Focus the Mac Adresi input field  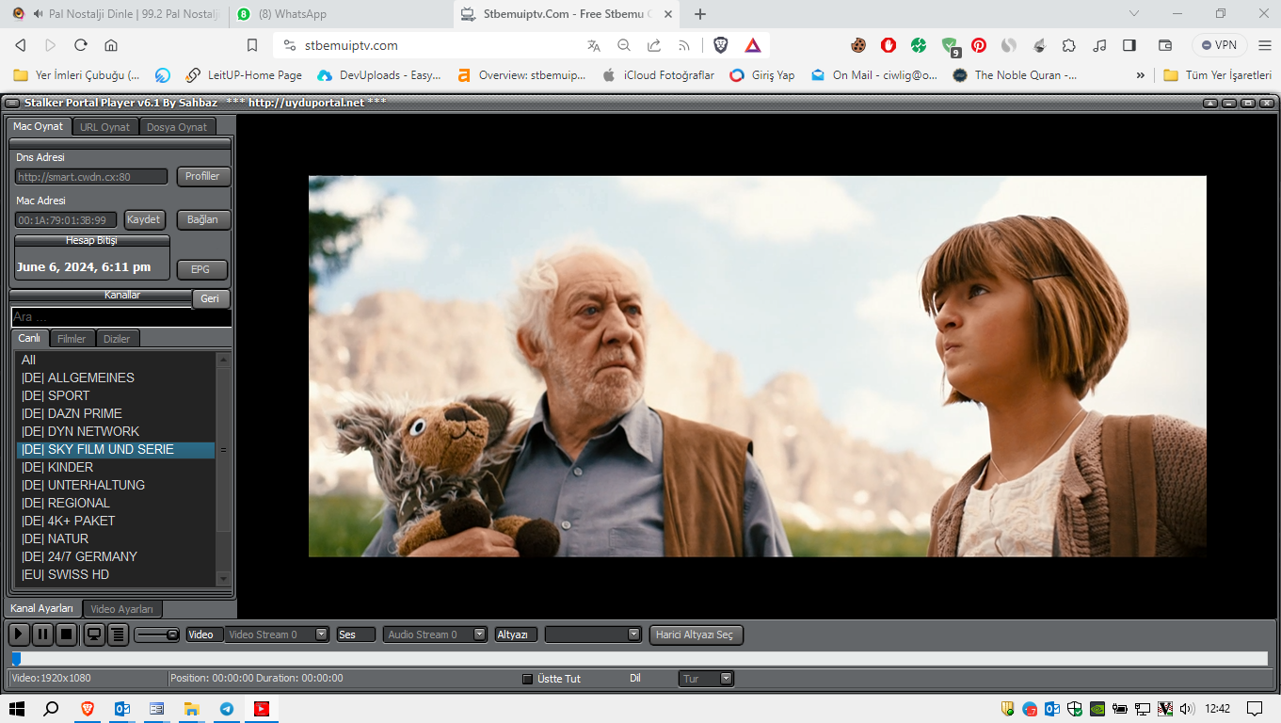tap(66, 220)
